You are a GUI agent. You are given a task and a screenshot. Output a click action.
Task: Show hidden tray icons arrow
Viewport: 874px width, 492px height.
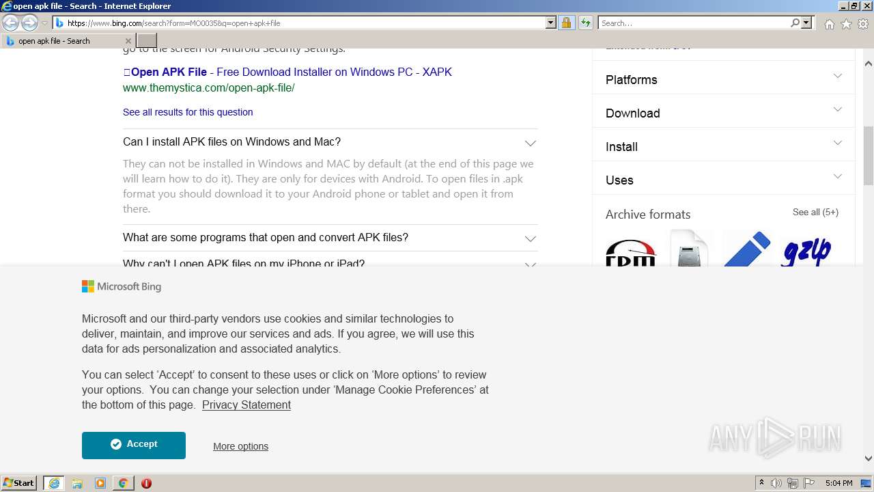pyautogui.click(x=761, y=483)
